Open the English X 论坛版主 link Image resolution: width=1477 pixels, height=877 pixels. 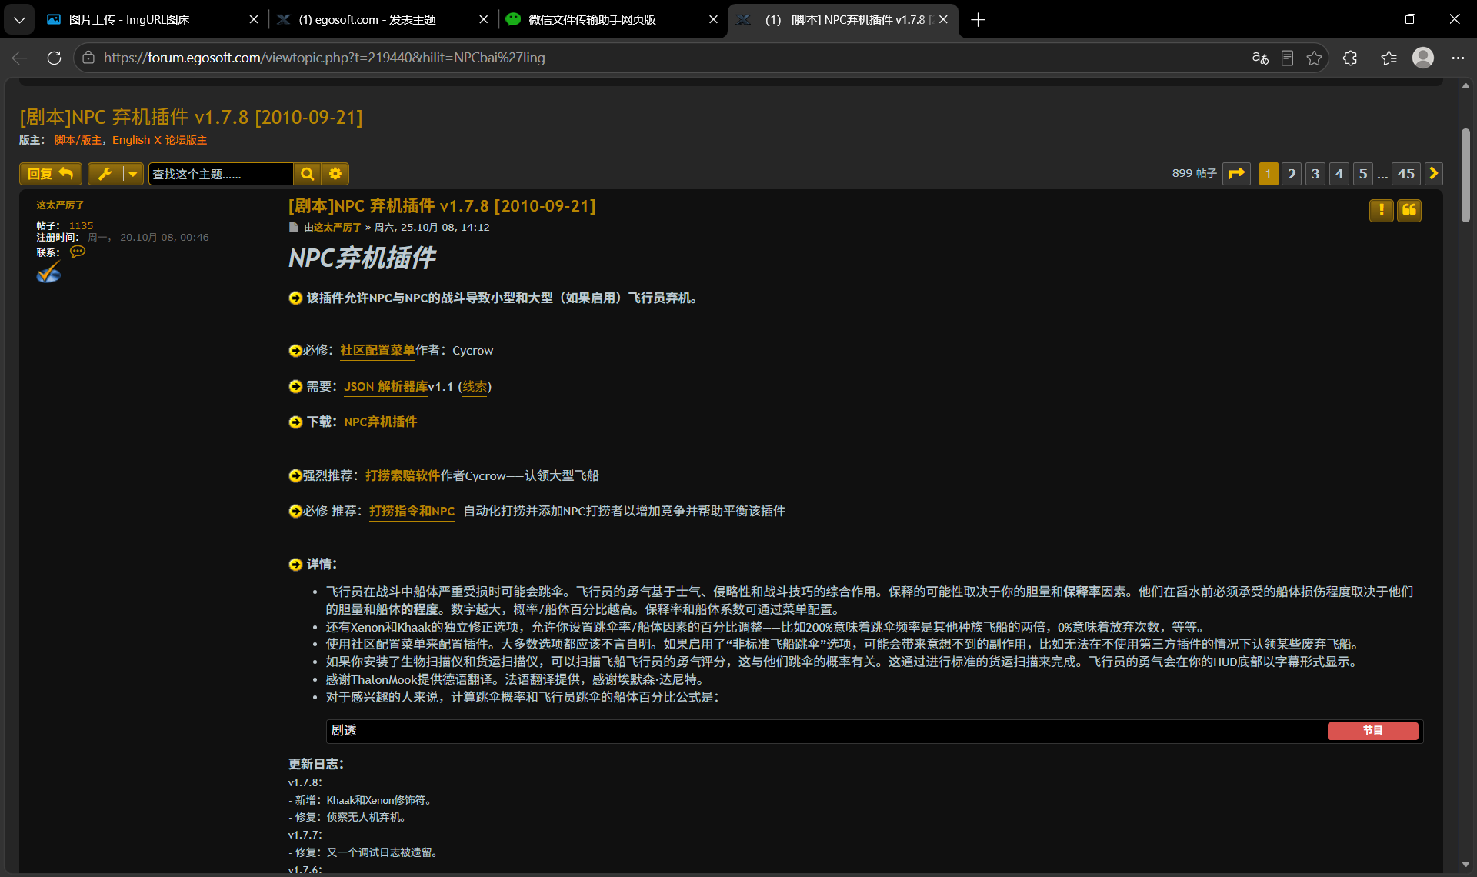point(159,140)
